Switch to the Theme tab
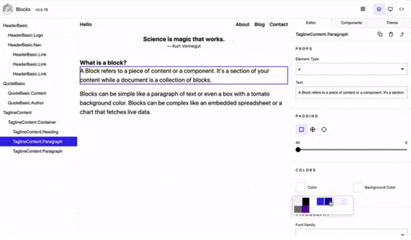Viewport: 411px width, 240px height. (x=392, y=23)
